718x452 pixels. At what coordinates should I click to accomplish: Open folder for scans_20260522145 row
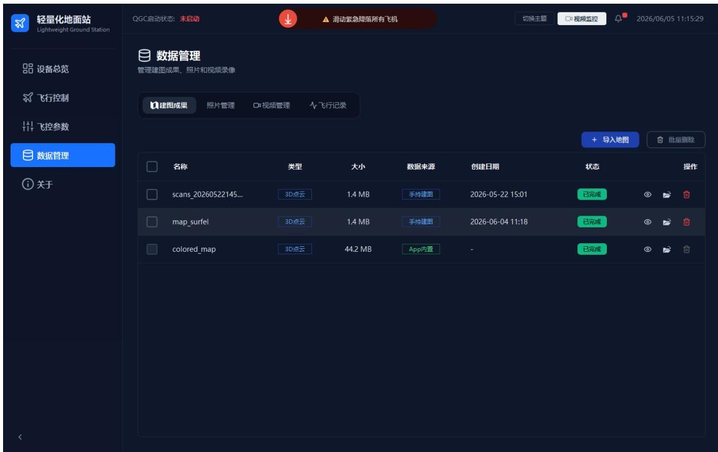pyautogui.click(x=667, y=195)
